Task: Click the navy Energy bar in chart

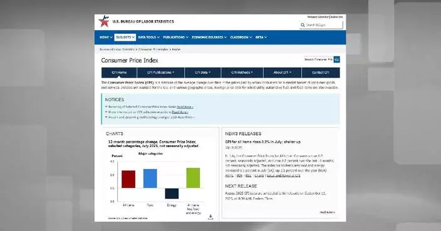Action: [x=172, y=193]
